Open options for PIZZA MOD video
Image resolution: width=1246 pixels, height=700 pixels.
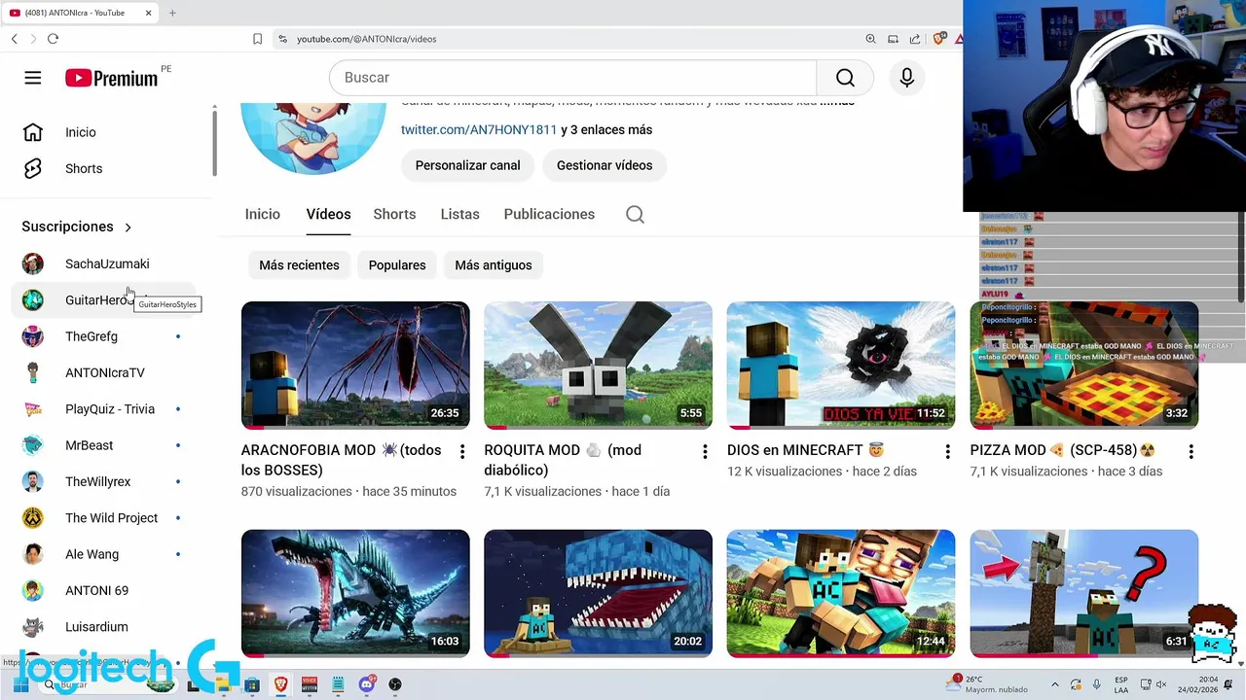pyautogui.click(x=1191, y=452)
